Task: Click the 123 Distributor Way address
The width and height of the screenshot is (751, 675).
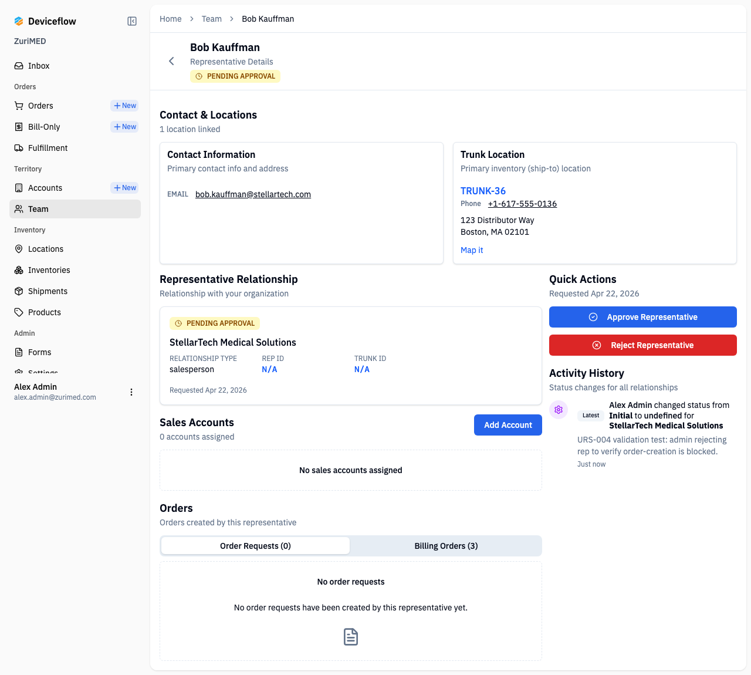Action: click(x=498, y=220)
